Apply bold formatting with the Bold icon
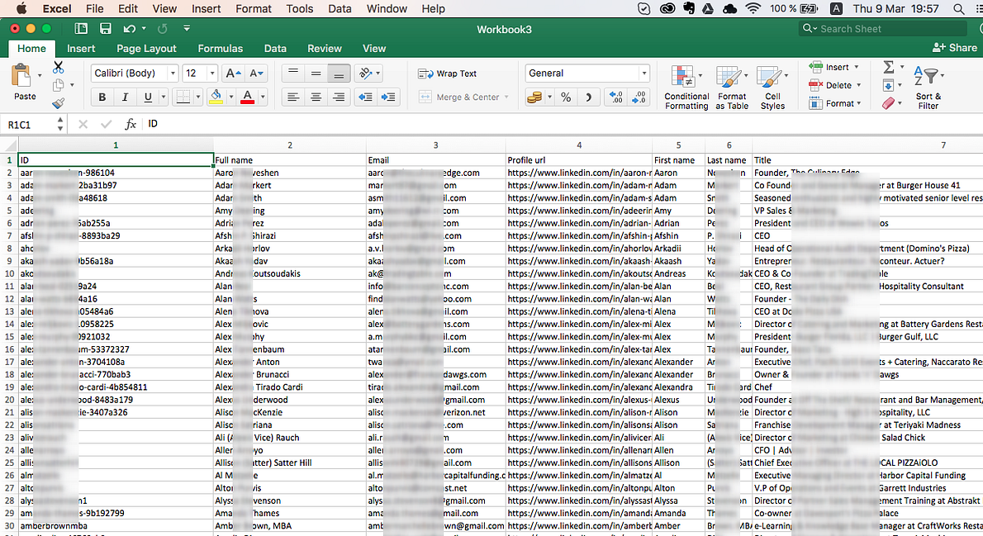 101,97
